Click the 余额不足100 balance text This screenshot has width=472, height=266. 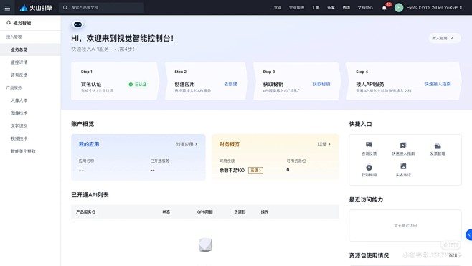coord(232,171)
